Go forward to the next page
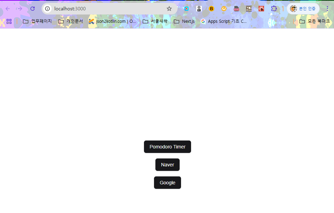Image resolution: width=334 pixels, height=213 pixels. click(20, 9)
